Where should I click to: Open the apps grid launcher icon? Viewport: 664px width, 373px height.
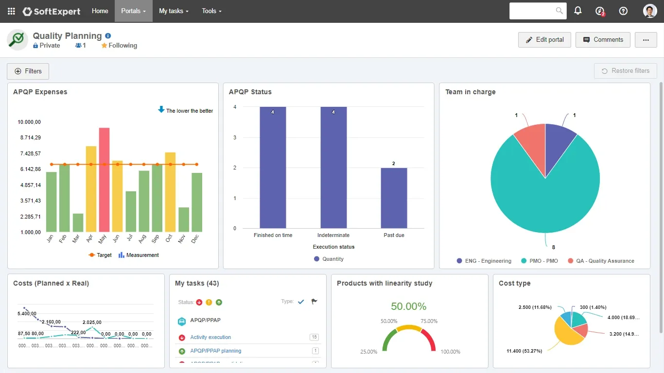(11, 11)
